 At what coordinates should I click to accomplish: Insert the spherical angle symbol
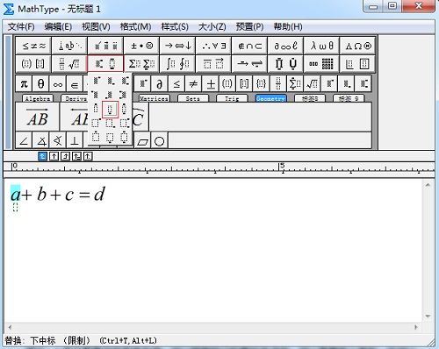(58, 141)
